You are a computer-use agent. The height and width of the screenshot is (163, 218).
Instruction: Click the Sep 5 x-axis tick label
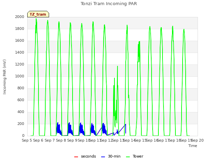pos(27,140)
